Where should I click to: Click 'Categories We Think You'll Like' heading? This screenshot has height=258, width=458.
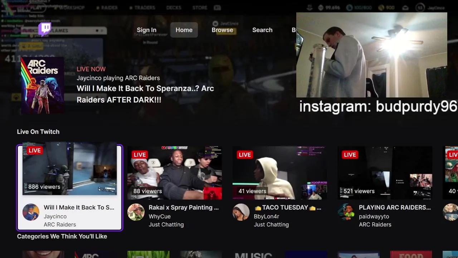point(62,236)
